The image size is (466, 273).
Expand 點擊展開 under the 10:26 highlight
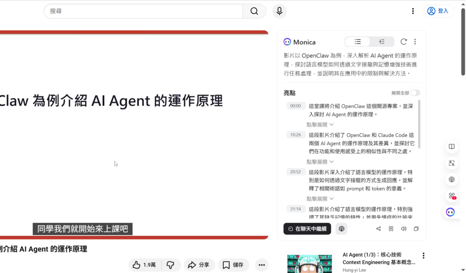pos(320,162)
